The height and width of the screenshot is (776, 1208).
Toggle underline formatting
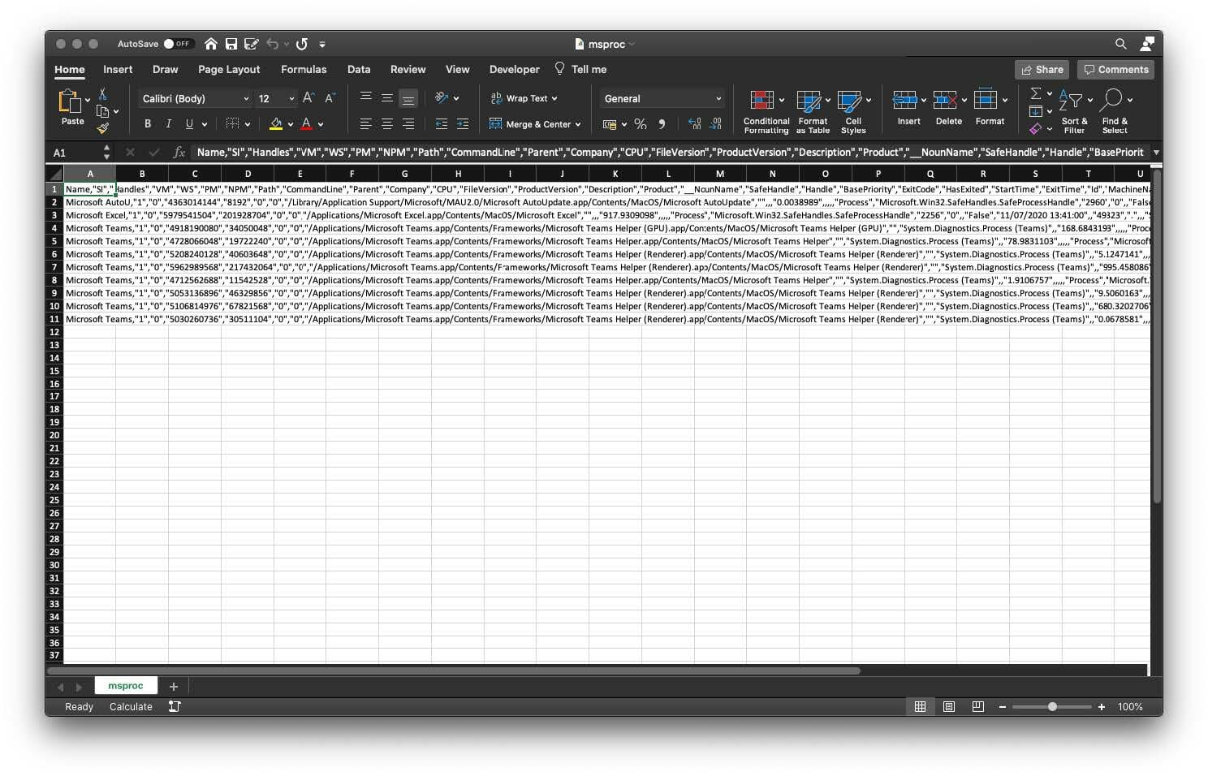click(189, 123)
